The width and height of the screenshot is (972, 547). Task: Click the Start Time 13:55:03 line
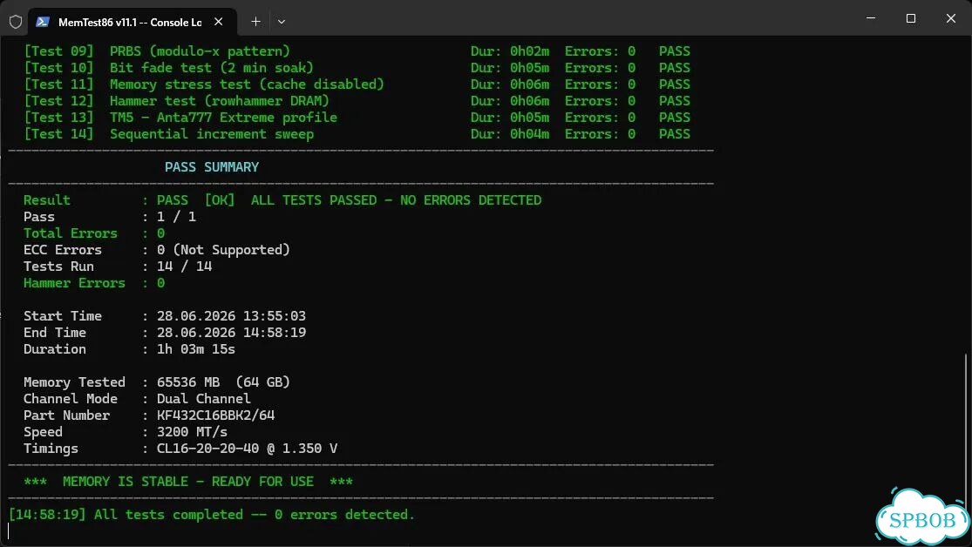point(165,316)
